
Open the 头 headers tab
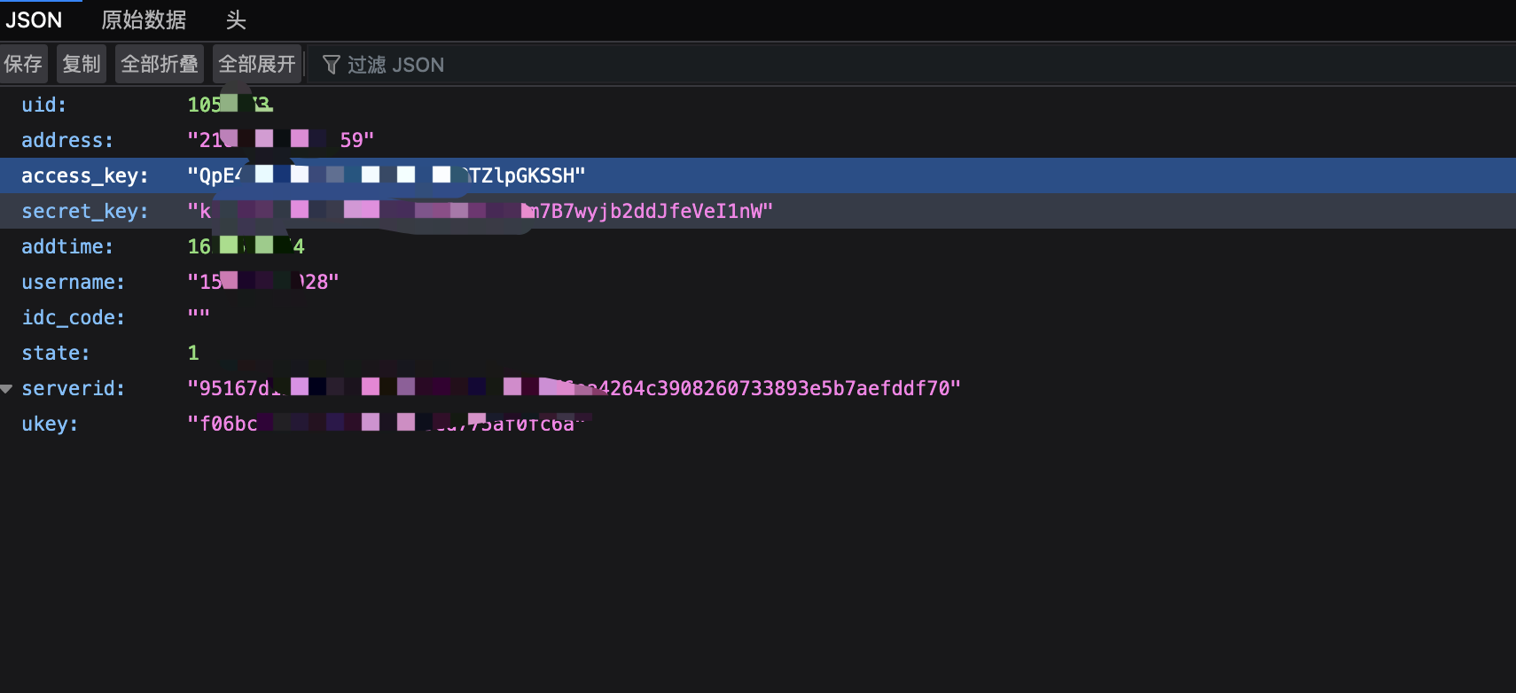[236, 19]
